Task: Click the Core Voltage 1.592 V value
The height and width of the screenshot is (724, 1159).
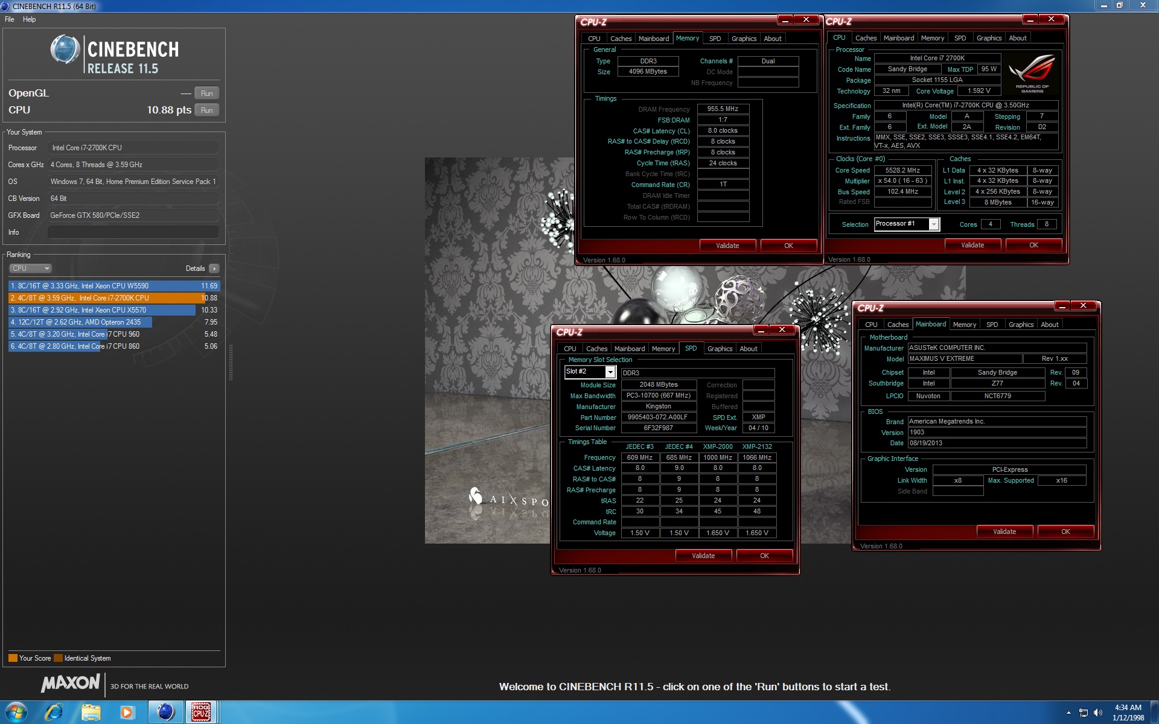Action: pyautogui.click(x=979, y=91)
